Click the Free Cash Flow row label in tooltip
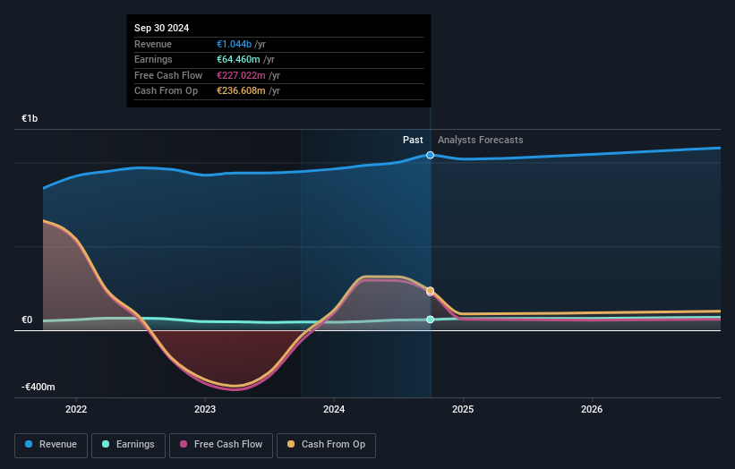 pos(168,75)
